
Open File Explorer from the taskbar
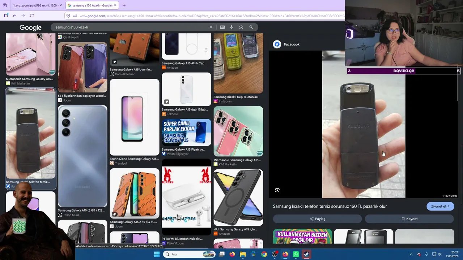point(243,254)
